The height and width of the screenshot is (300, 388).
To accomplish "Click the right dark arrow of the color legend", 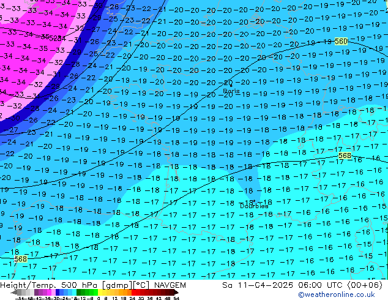I will (x=176, y=292).
